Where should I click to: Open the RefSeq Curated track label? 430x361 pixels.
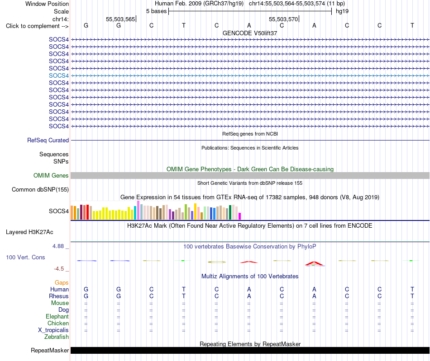pyautogui.click(x=48, y=140)
